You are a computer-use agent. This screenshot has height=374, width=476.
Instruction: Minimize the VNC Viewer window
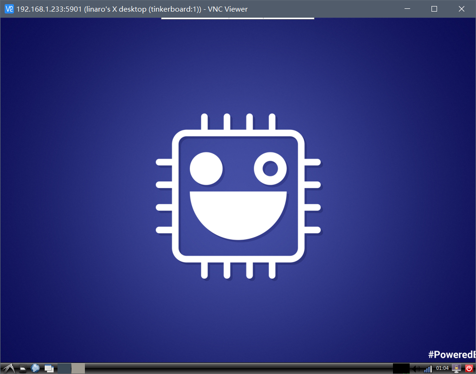coord(407,9)
